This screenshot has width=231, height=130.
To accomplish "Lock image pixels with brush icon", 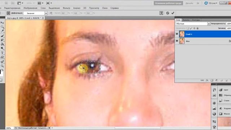I will pos(191,28).
